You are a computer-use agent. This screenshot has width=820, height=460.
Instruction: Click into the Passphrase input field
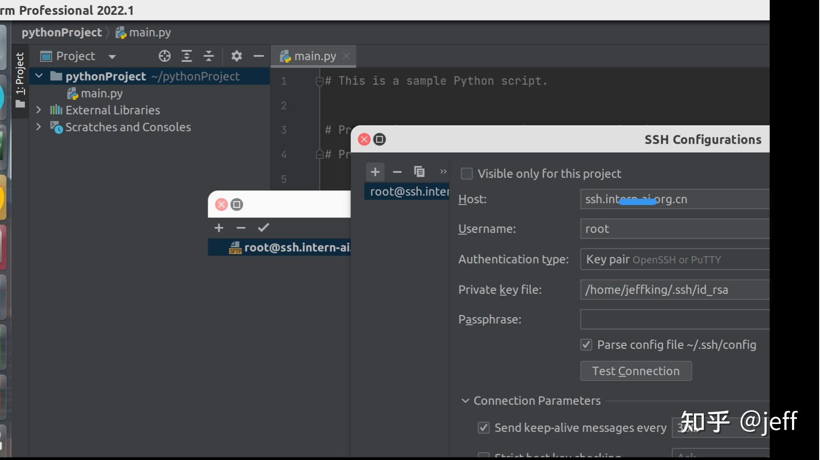click(x=674, y=319)
